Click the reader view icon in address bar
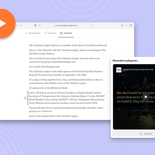Image resolution: width=155 pixels, height=155 pixels. tap(40, 25)
